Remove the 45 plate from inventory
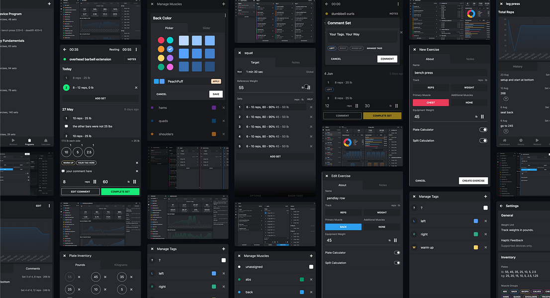 pos(105,277)
